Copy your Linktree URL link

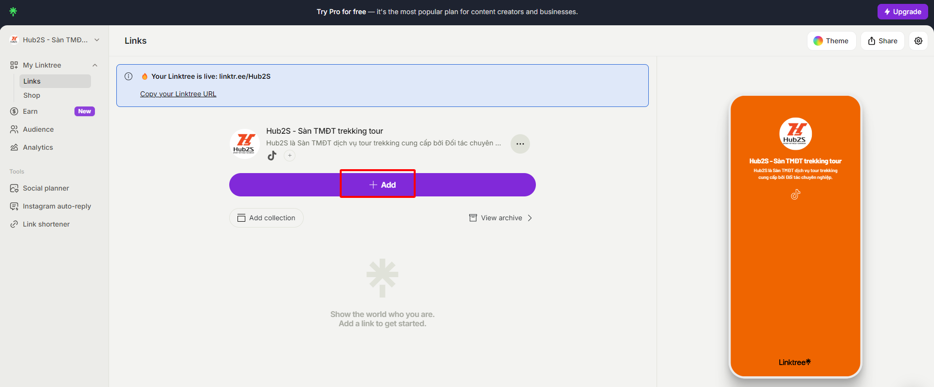pos(178,94)
